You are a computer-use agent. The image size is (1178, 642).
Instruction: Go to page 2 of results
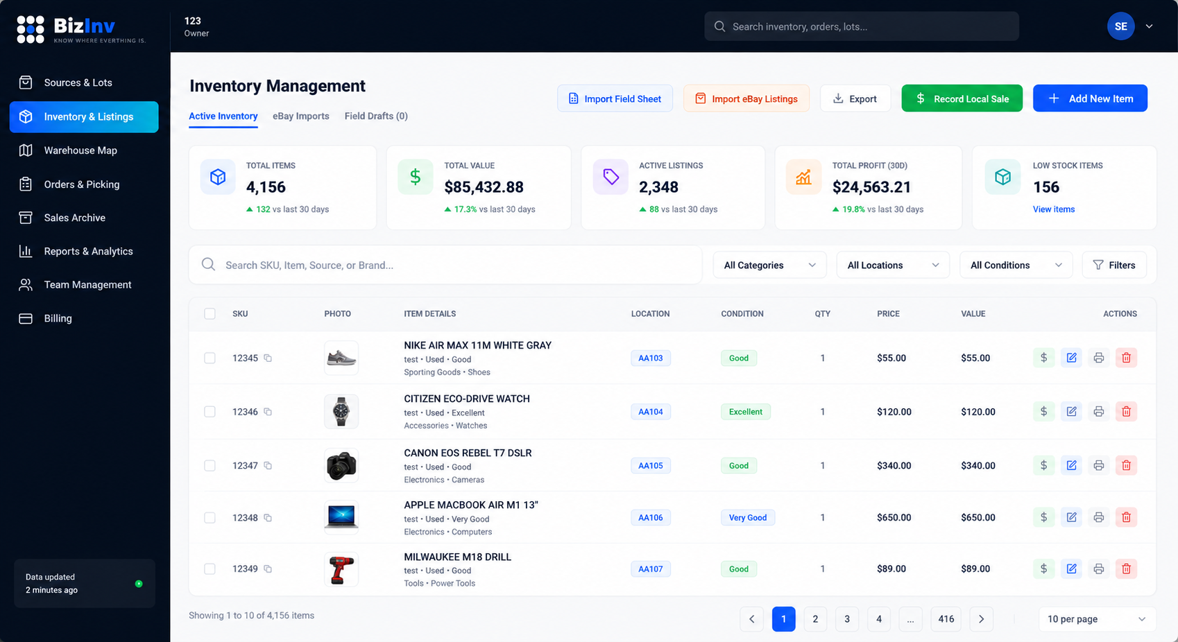[x=815, y=619]
